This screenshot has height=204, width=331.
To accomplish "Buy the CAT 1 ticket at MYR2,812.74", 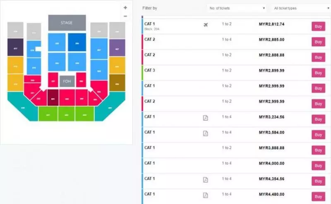I will [318, 26].
